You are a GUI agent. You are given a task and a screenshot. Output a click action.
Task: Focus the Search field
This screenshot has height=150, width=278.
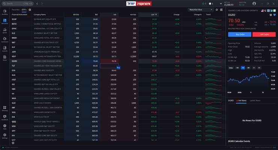click(x=17, y=3)
